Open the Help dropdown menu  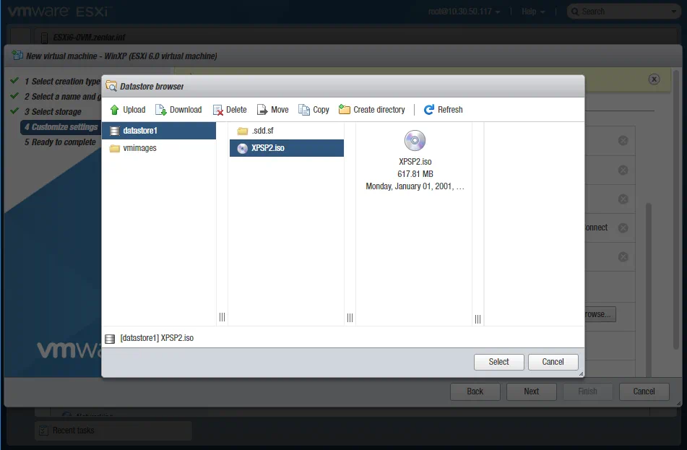[x=533, y=12]
